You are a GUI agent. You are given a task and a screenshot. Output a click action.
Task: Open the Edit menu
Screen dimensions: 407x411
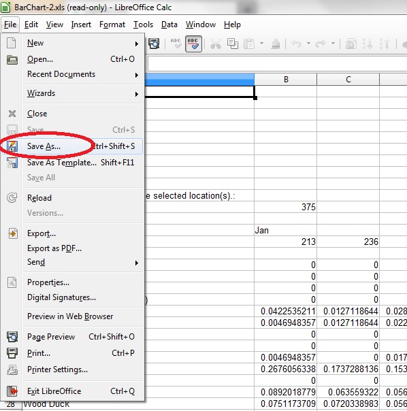31,24
